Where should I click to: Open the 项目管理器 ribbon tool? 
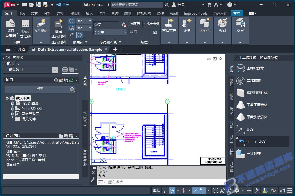[x=11, y=28]
